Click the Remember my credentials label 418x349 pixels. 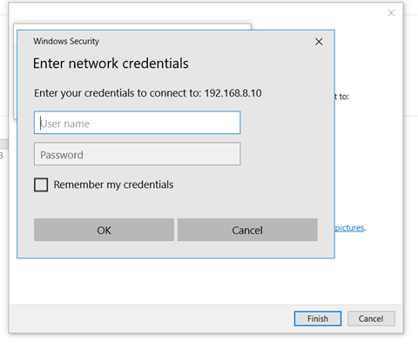click(113, 185)
